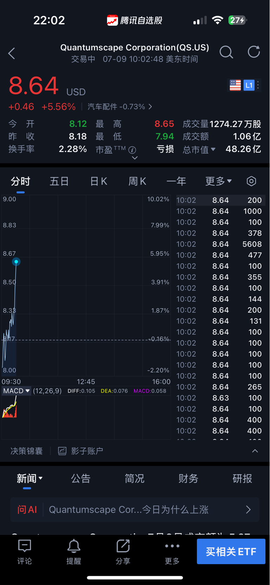Tap the 今开 8.12 value
Image resolution: width=270 pixels, height=585 pixels.
pos(78,124)
